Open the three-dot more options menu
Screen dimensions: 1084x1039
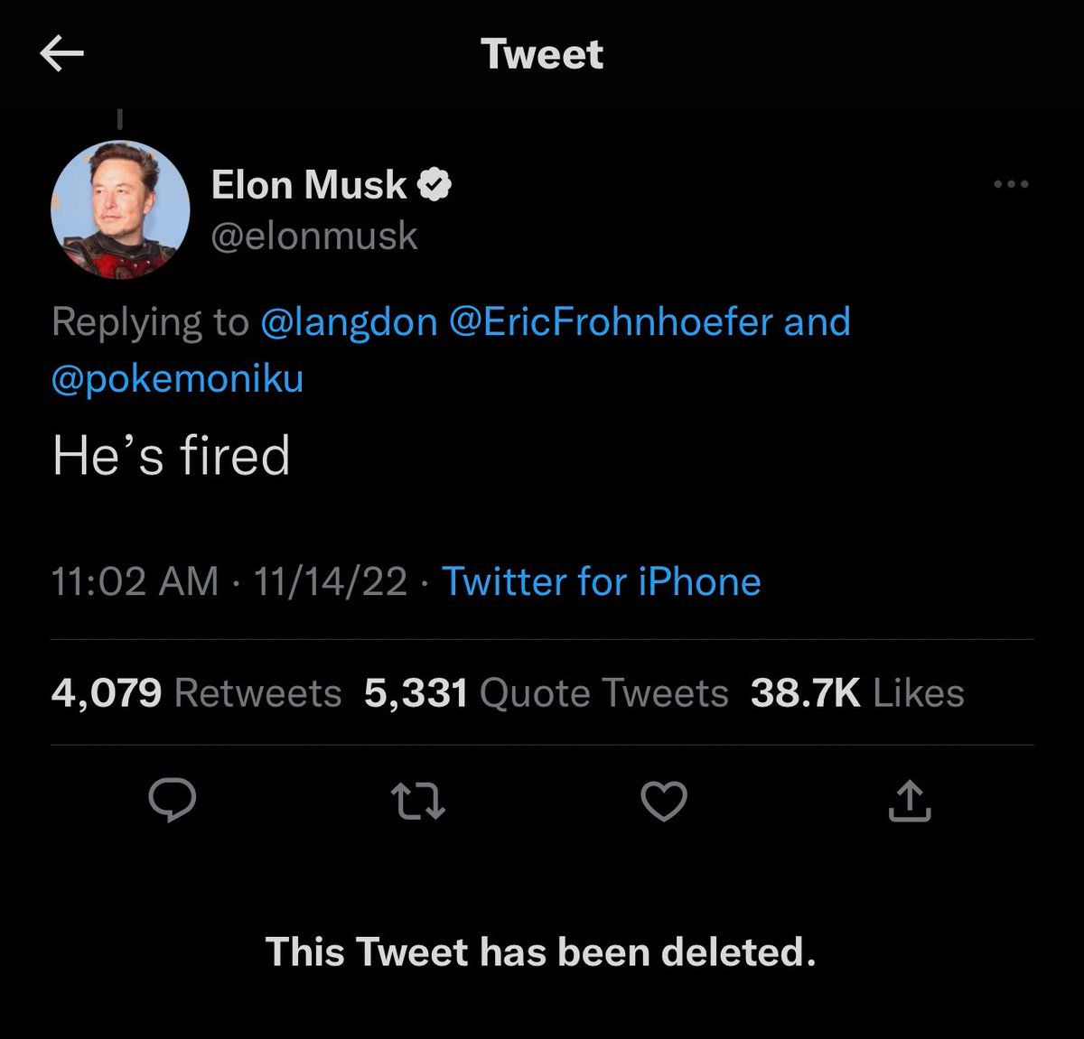click(1011, 185)
